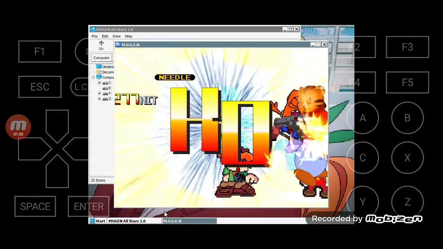Click the Up arrow navigation icon

coord(101,43)
